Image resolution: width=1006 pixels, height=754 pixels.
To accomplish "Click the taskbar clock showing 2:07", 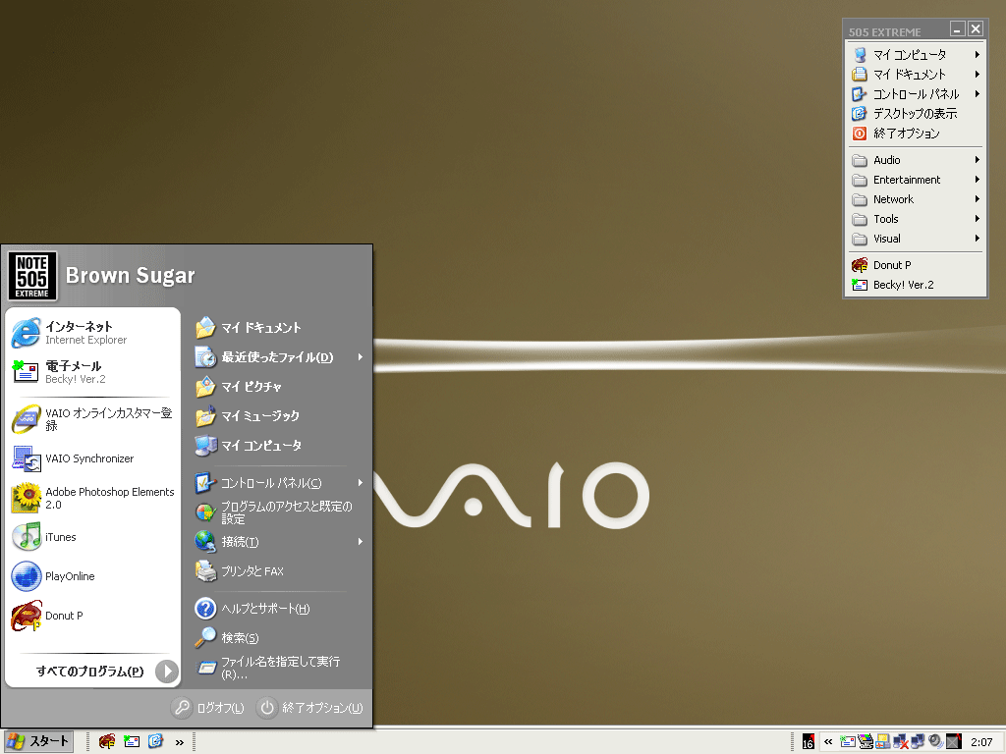I will [981, 742].
